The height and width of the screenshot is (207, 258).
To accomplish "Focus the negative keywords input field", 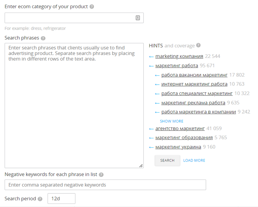I will coord(105,185).
